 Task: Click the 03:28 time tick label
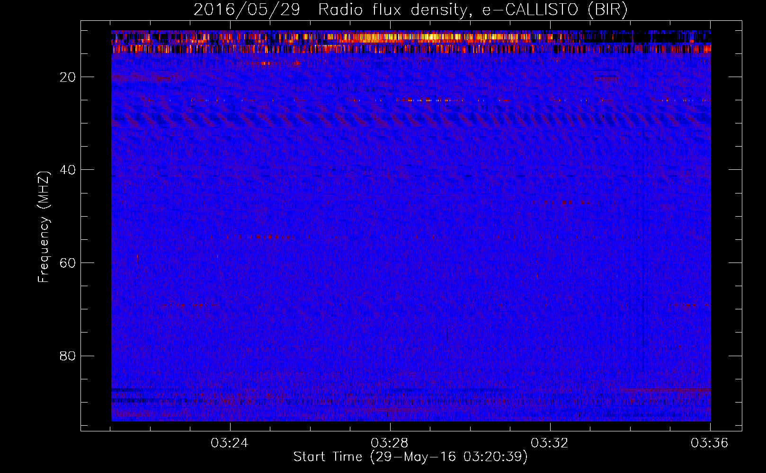(x=390, y=443)
